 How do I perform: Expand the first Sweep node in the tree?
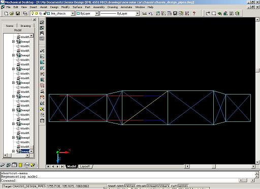pos(13,42)
